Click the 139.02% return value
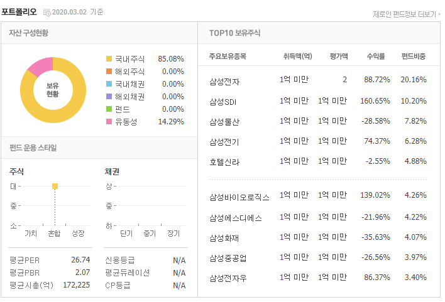This screenshot has width=445, height=302. tap(375, 195)
